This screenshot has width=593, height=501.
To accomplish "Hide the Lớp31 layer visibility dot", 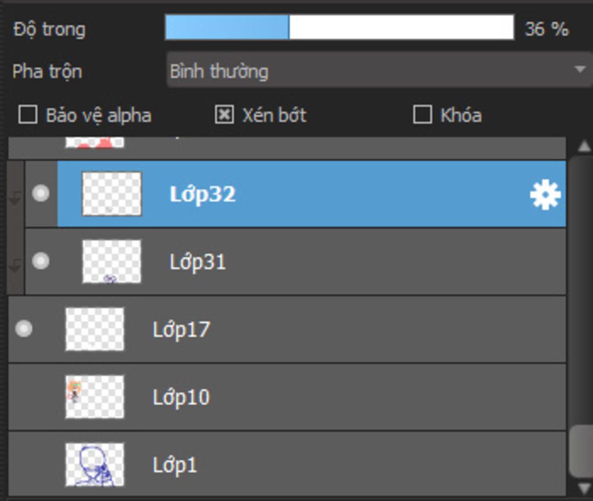I will pyautogui.click(x=41, y=261).
